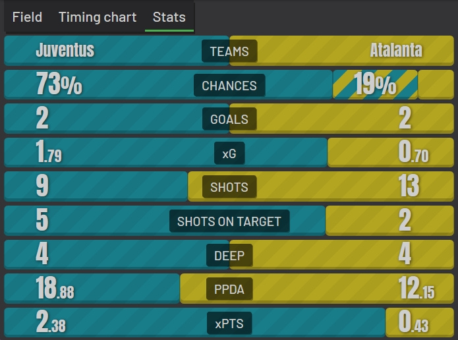Click the TEAMS label
458x340 pixels.
pyautogui.click(x=229, y=51)
